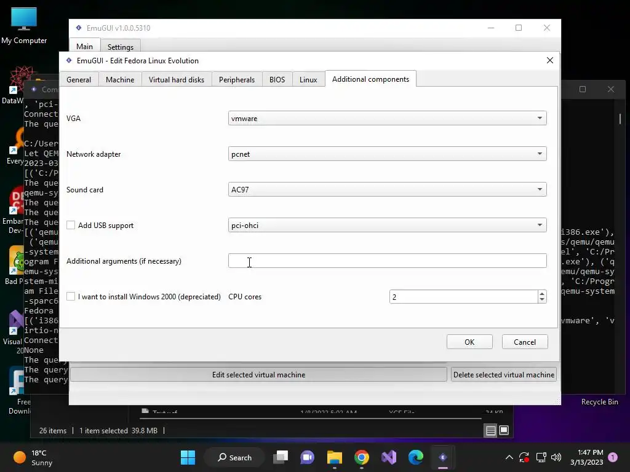Click the network tray icon
Image resolution: width=630 pixels, height=472 pixels.
pyautogui.click(x=541, y=457)
